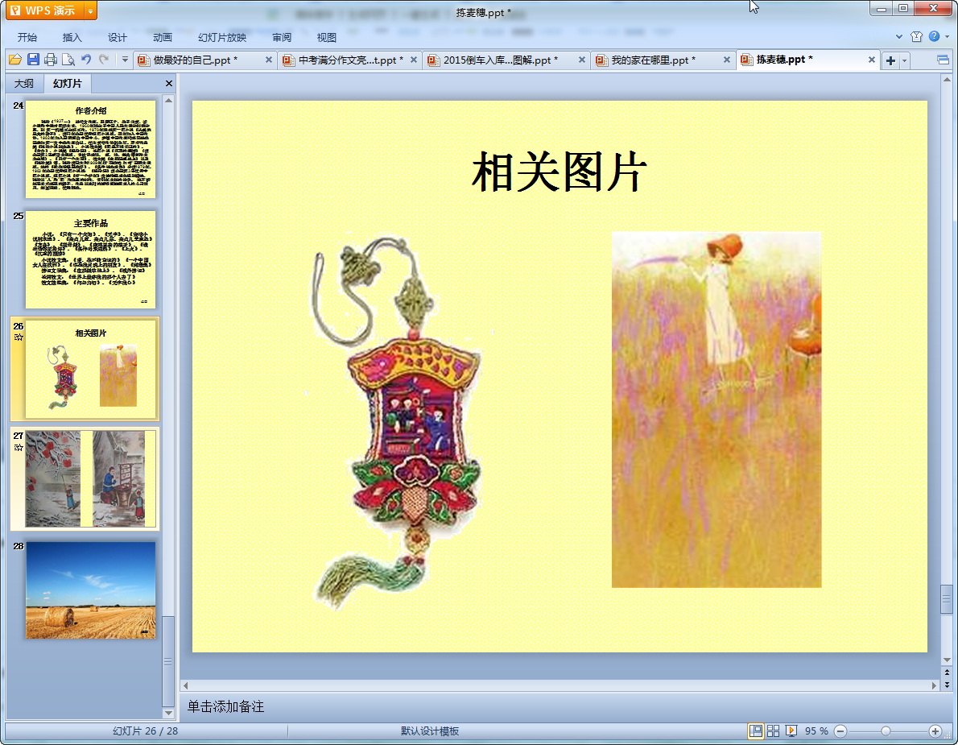
Task: Switch to normal view icon in status bar
Action: (756, 731)
